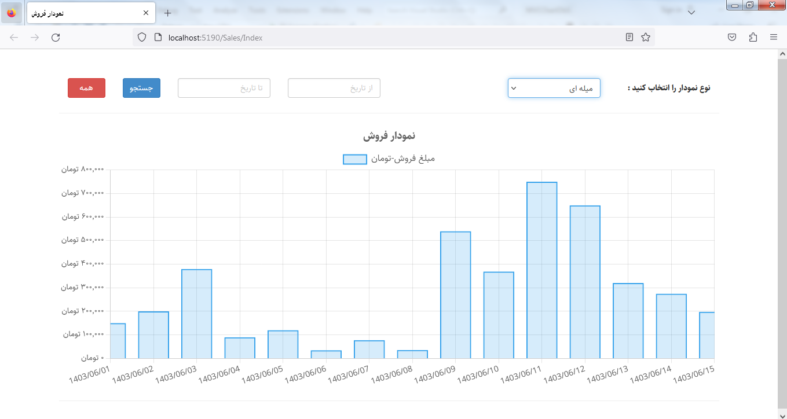Viewport: 787px width, 419px height.
Task: Click the از تاریخ date field
Action: click(x=334, y=88)
